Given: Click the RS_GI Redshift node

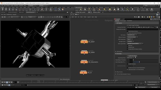Looking at the screenshot, I should pyautogui.click(x=83, y=73).
